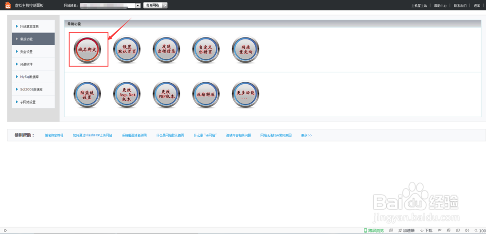
Task: Open the 域名绑定 function icon
Action: (87, 49)
